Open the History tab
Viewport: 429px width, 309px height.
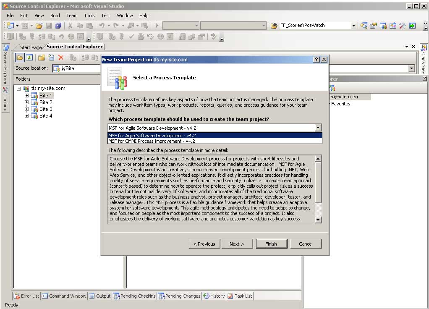(x=214, y=296)
